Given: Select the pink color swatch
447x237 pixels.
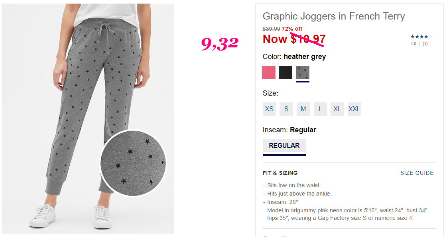Looking at the screenshot, I should click(x=268, y=72).
